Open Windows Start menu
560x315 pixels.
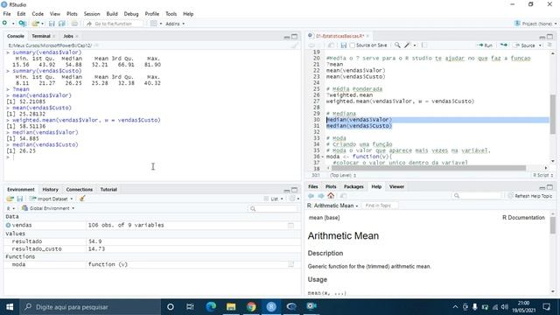point(10,307)
